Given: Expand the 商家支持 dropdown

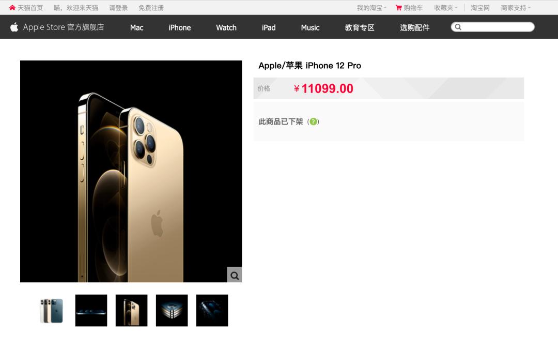Looking at the screenshot, I should [516, 8].
